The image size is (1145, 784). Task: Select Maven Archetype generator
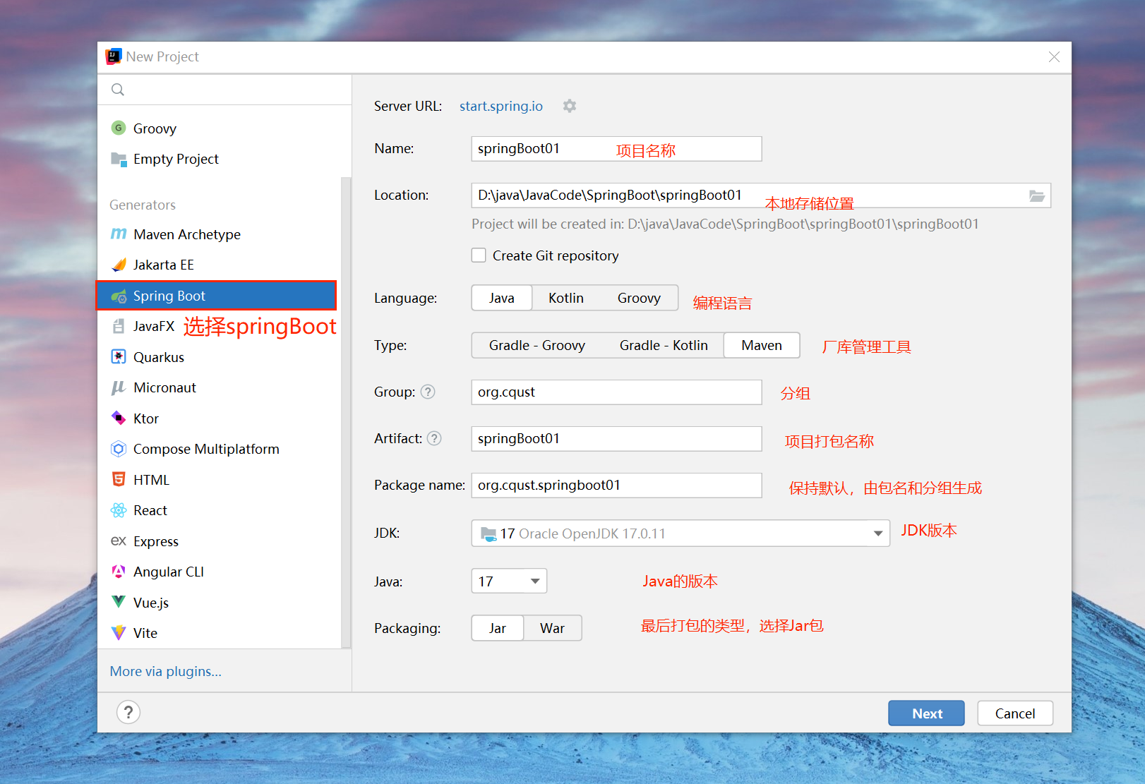219,234
